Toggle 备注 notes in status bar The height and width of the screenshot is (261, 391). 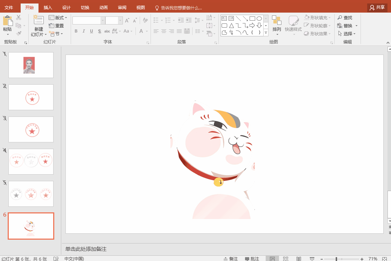point(230,259)
